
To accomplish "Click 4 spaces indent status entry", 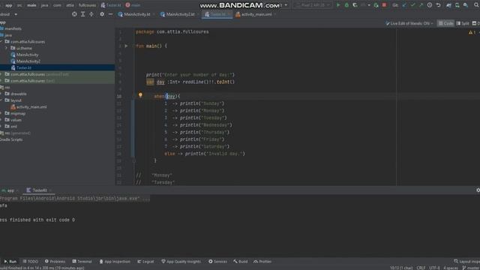I will 451,268.
